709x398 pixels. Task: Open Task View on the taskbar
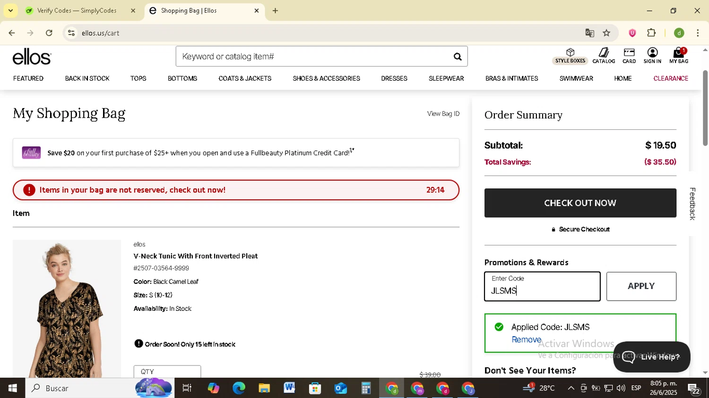pos(187,388)
